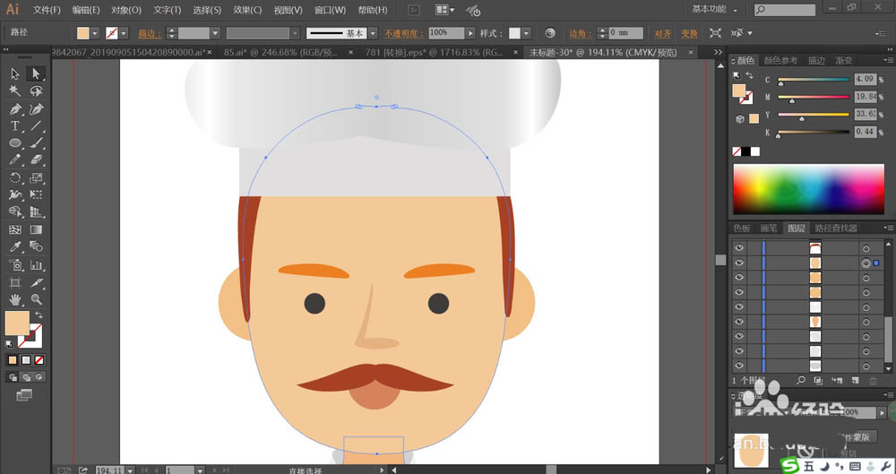Select the Direct Selection tool
896x474 pixels.
pos(36,73)
